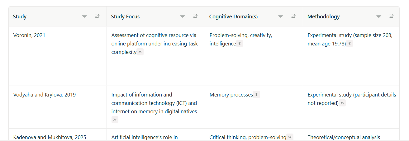Open filter icon in Study column header
Screen dimensions: 409x141
point(84,16)
